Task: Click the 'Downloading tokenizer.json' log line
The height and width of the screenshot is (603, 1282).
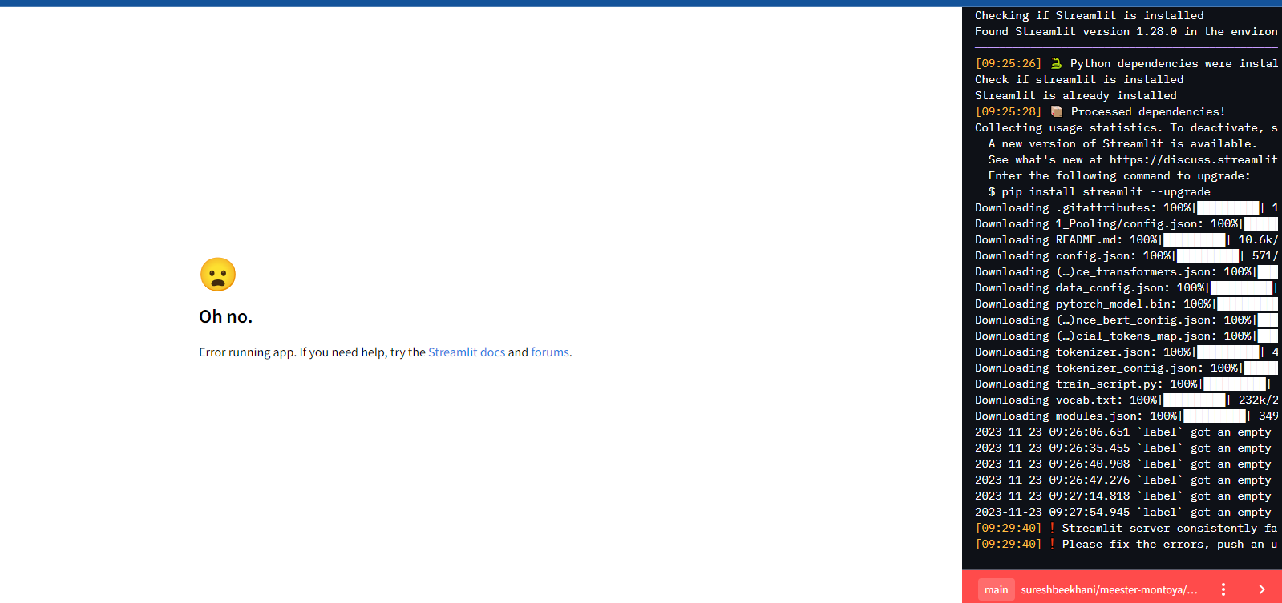Action: click(1126, 352)
